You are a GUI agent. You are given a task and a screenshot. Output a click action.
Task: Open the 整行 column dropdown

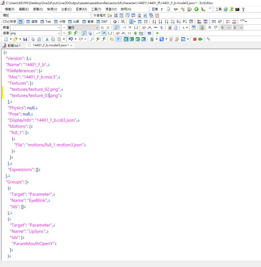[x=97, y=28]
